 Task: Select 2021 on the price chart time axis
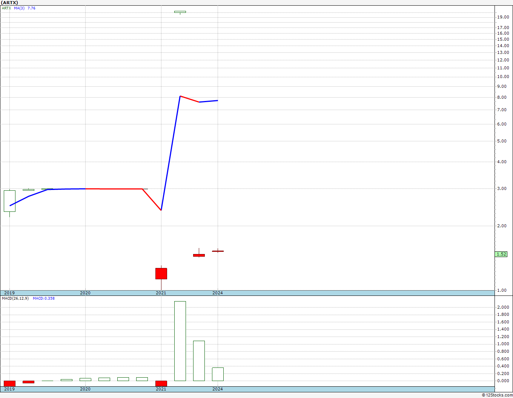click(x=161, y=293)
